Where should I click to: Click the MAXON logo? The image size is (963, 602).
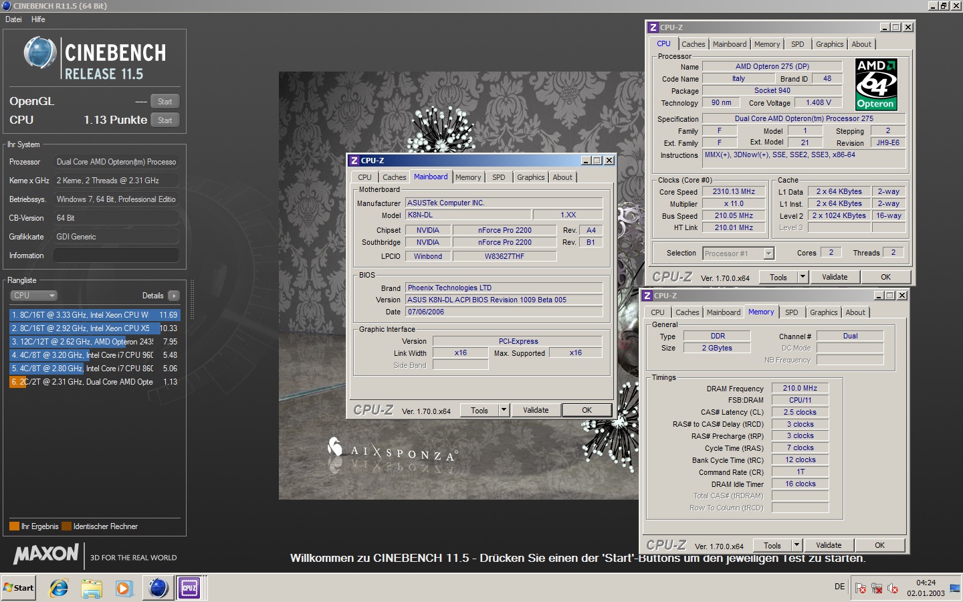click(x=46, y=554)
